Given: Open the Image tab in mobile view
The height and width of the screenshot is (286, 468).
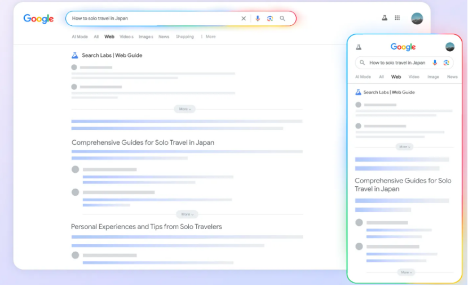Looking at the screenshot, I should point(433,77).
